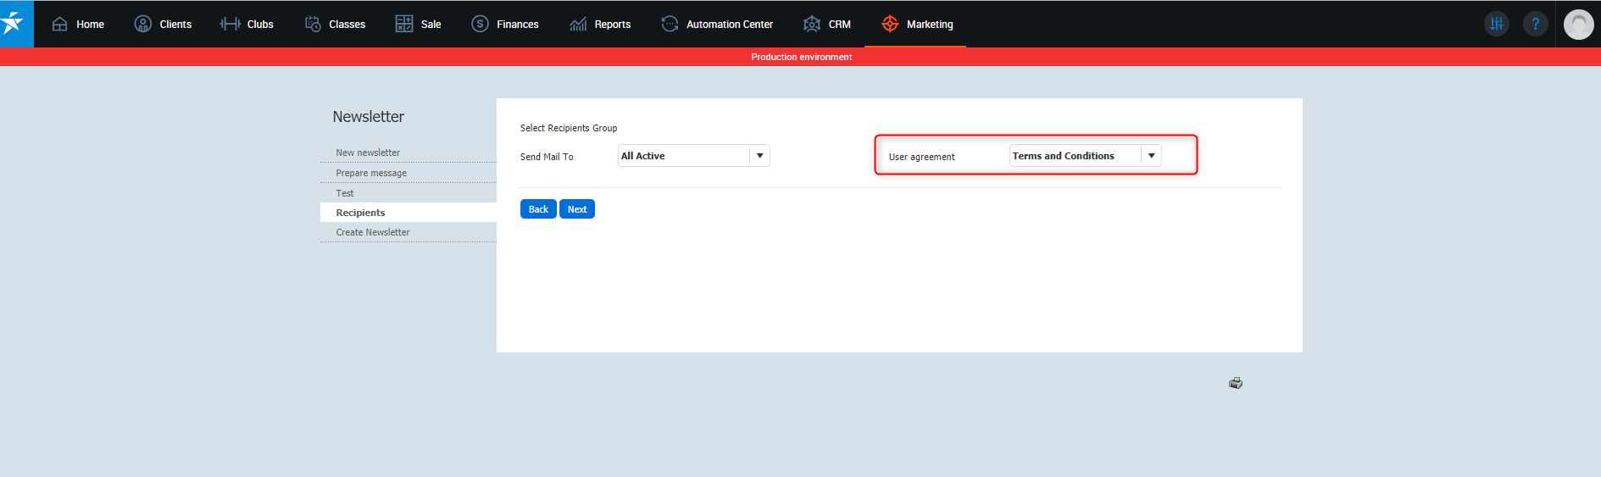Open the Finances menu
Screen dimensions: 1601x477
[505, 24]
